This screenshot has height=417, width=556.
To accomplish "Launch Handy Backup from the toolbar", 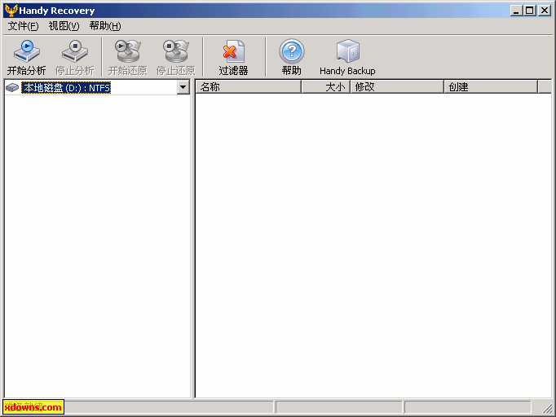I will [347, 57].
